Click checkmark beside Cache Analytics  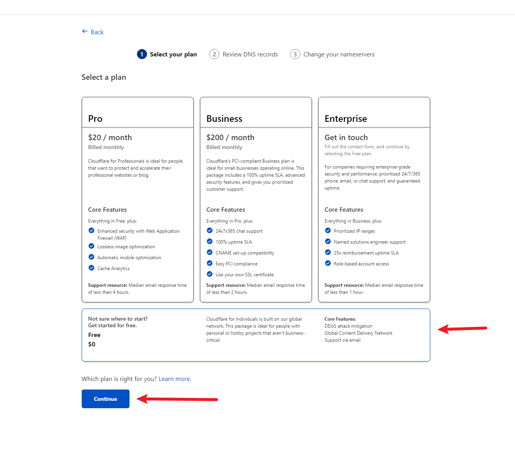click(x=91, y=268)
